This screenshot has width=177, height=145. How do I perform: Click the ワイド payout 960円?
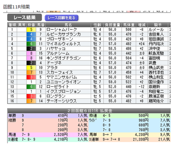[143, 120]
